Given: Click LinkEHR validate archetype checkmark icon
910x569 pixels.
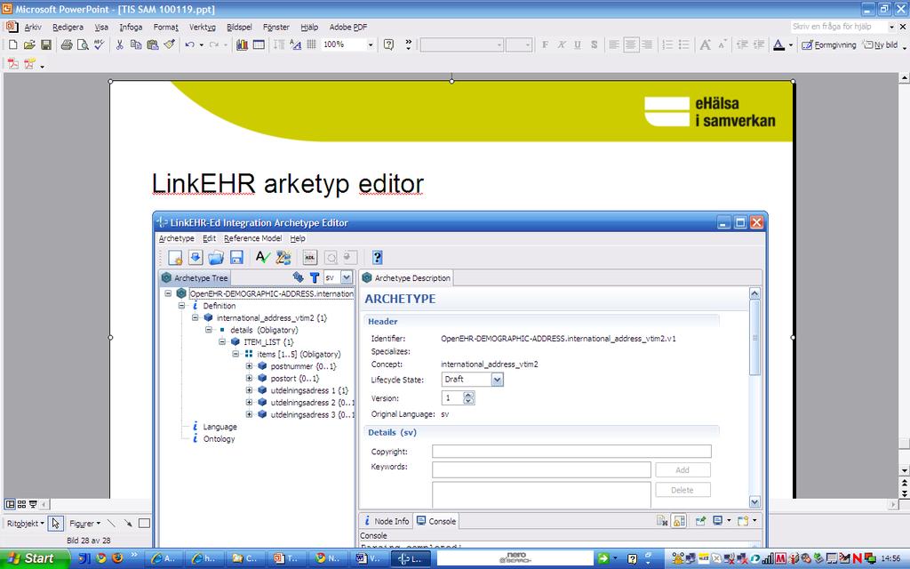Looking at the screenshot, I should (263, 257).
